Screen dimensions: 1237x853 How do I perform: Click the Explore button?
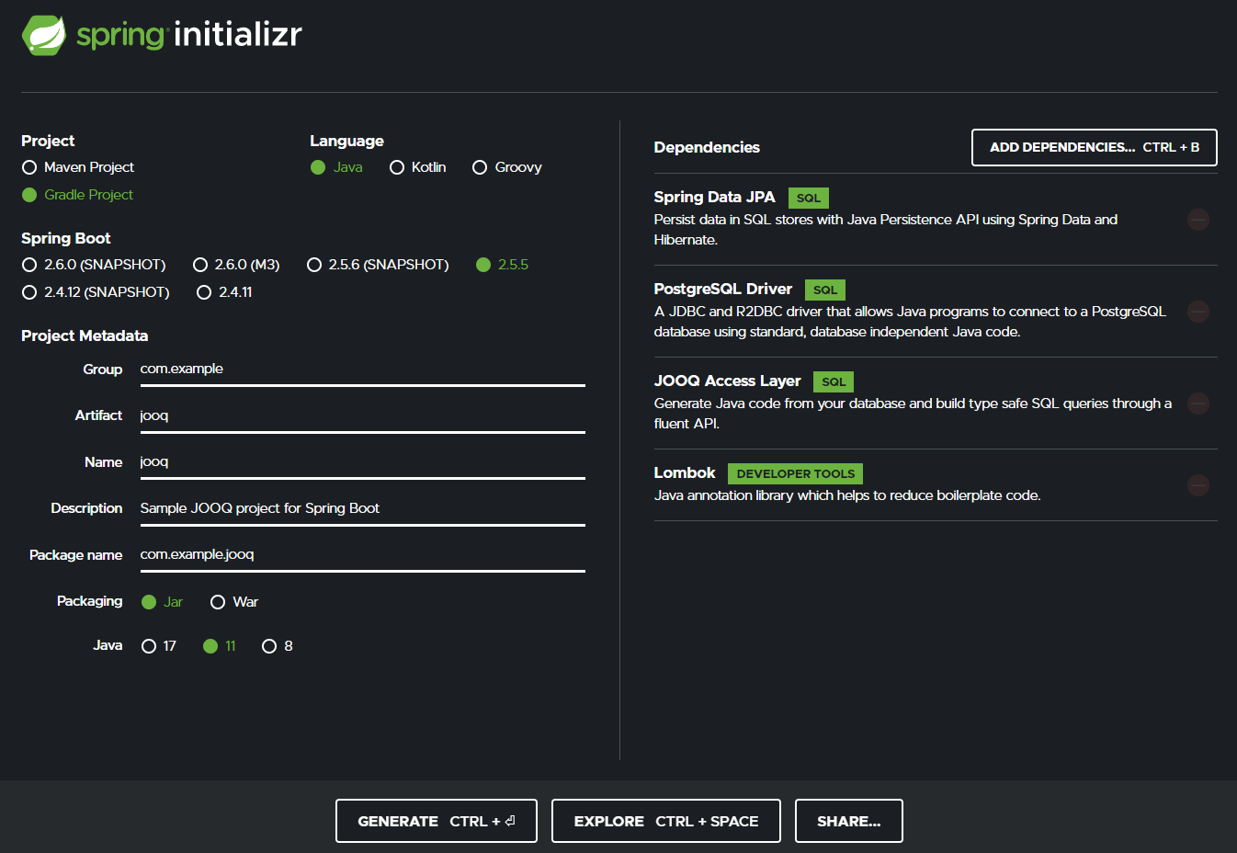666,821
